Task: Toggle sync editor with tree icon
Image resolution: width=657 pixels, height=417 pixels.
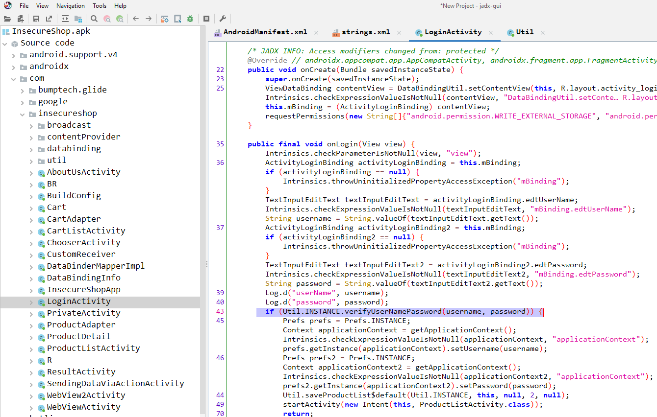Action: click(64, 19)
